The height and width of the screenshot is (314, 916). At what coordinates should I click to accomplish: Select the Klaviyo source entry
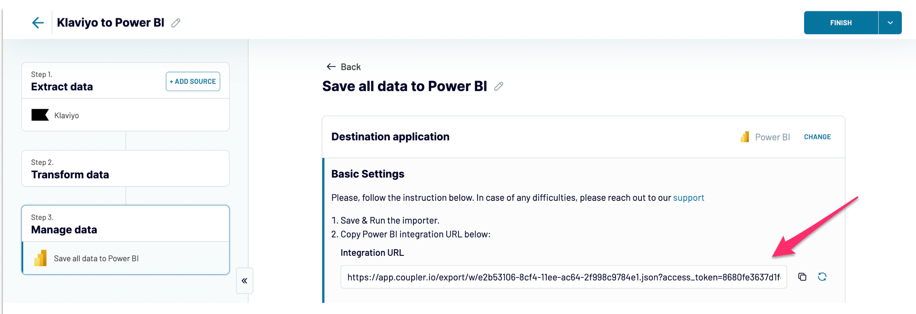point(125,115)
